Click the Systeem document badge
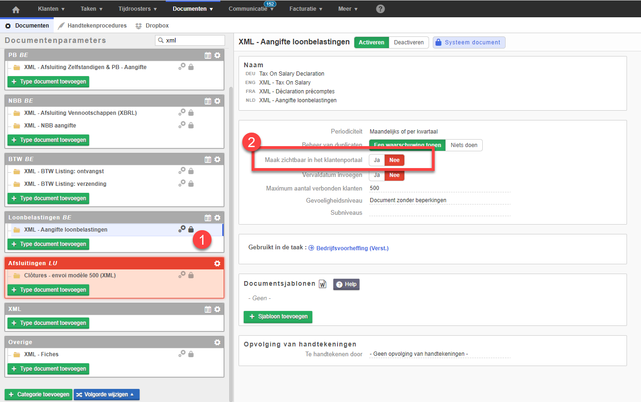The image size is (641, 402). tap(469, 42)
